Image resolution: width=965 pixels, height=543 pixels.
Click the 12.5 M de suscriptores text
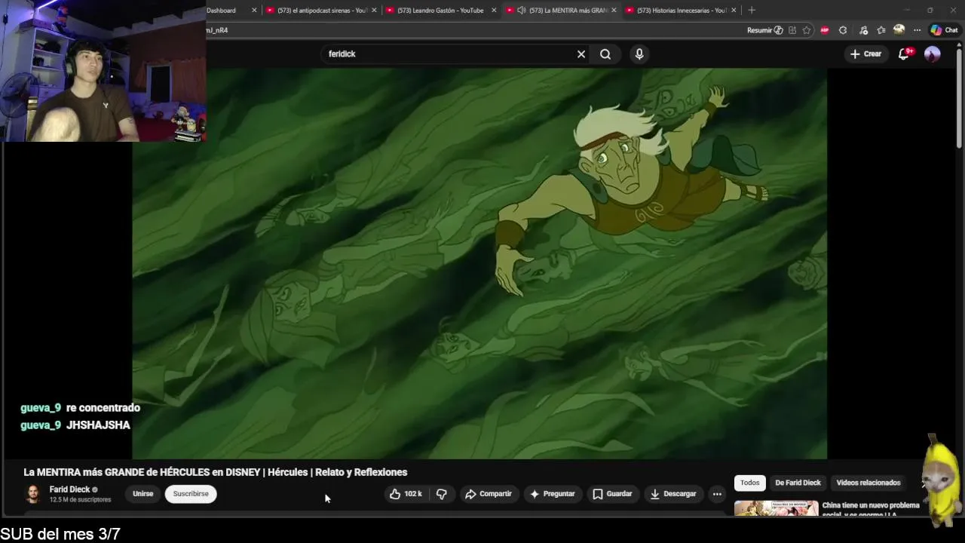(x=80, y=500)
